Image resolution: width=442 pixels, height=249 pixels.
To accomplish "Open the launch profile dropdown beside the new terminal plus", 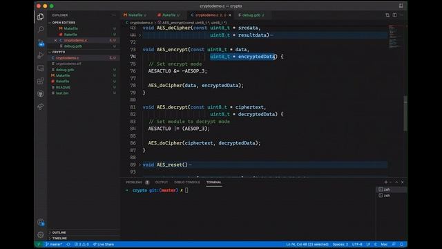I will [390, 183].
